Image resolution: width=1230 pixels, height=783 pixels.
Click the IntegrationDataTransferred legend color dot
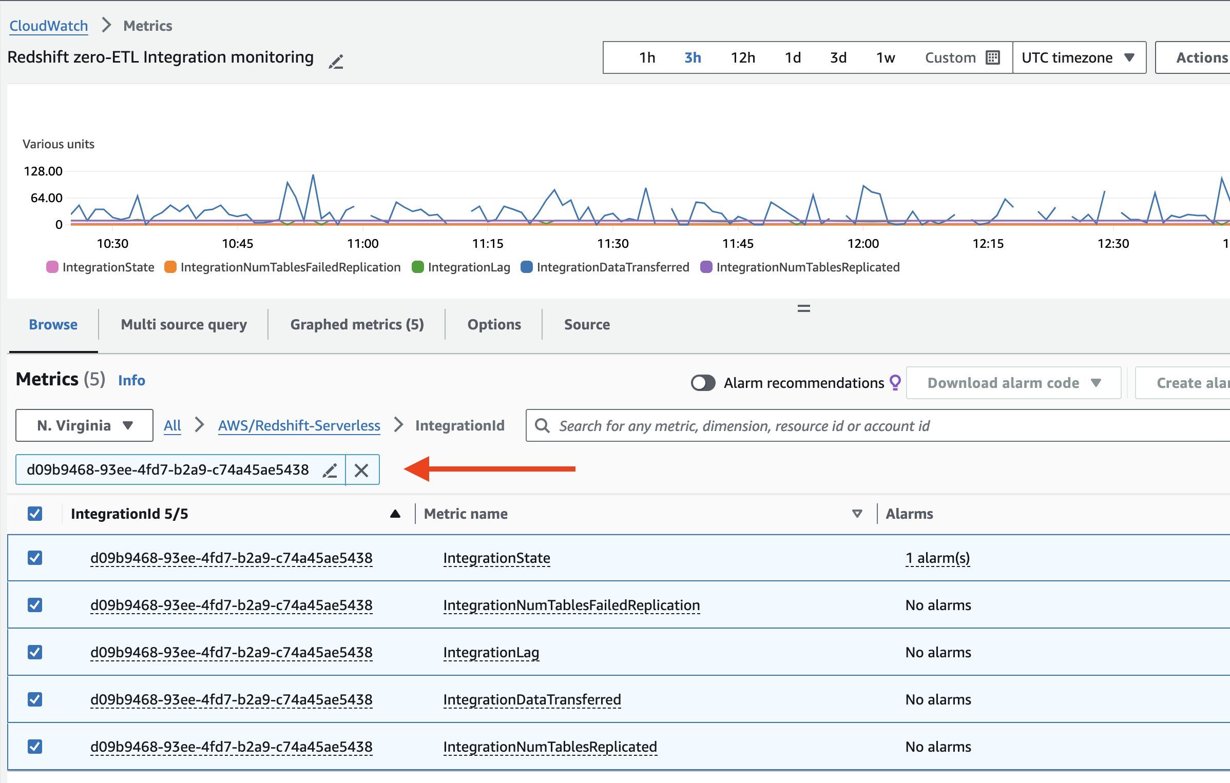pos(526,267)
